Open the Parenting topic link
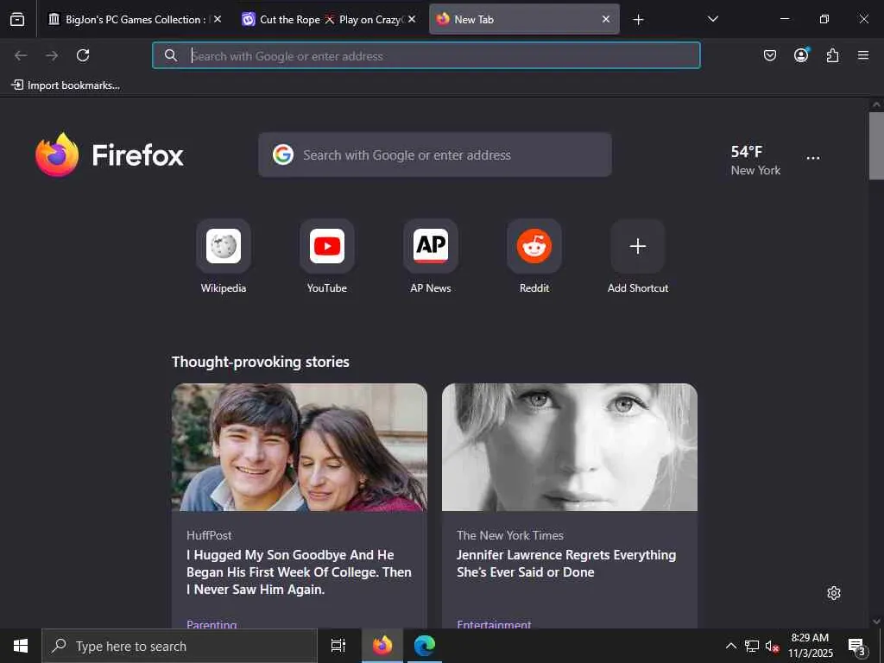The width and height of the screenshot is (884, 663). (x=212, y=624)
